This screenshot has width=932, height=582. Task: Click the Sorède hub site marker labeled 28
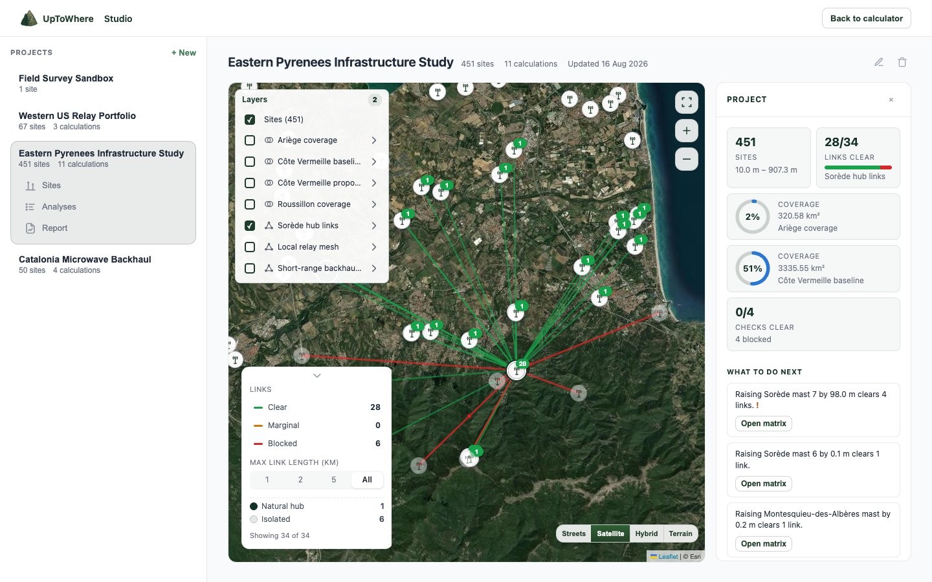click(516, 371)
